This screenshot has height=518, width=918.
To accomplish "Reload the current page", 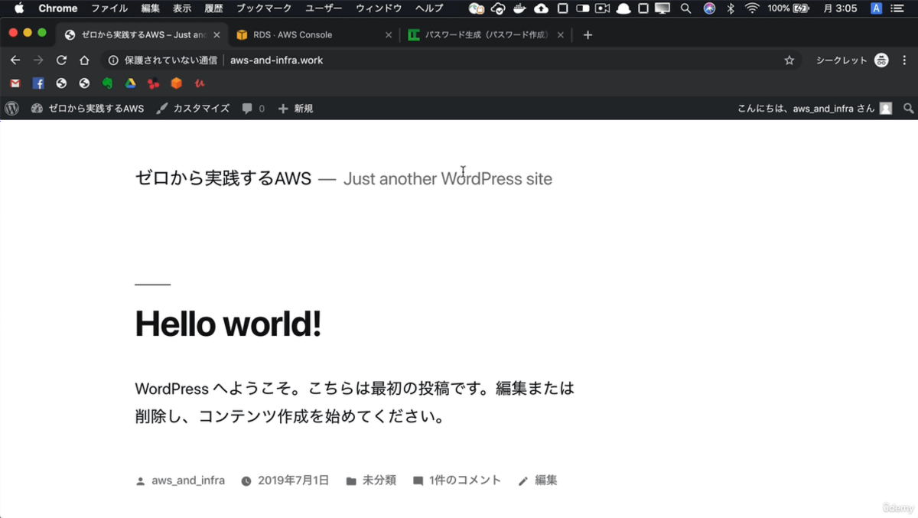I will click(x=61, y=60).
